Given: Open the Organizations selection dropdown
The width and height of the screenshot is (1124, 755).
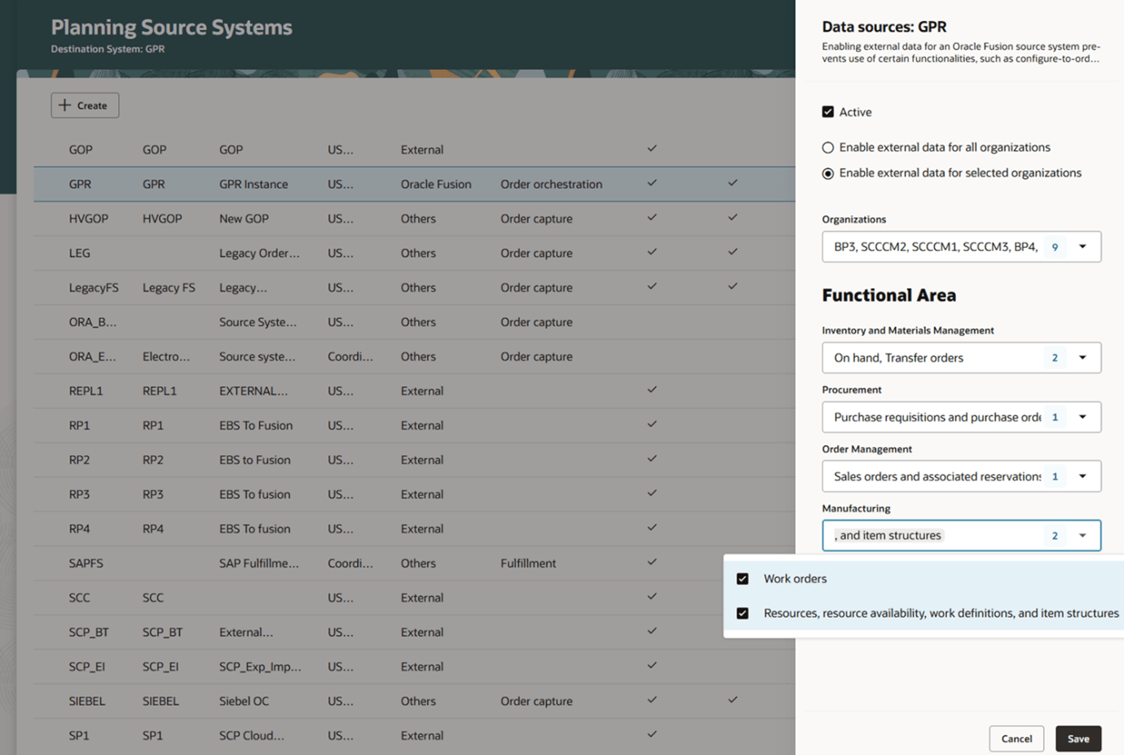Looking at the screenshot, I should 962,246.
